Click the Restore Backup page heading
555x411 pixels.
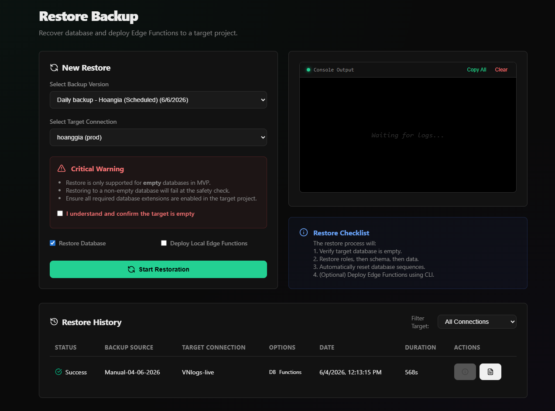tap(89, 17)
